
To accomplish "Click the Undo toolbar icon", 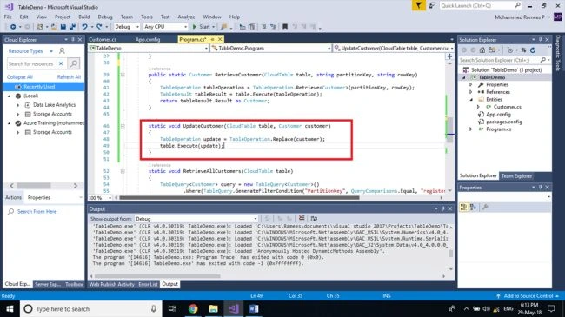I will pos(84,27).
